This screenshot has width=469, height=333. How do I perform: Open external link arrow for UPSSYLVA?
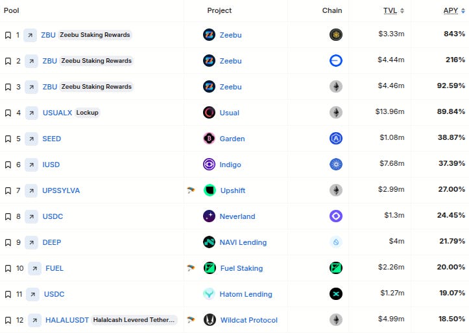pyautogui.click(x=31, y=191)
